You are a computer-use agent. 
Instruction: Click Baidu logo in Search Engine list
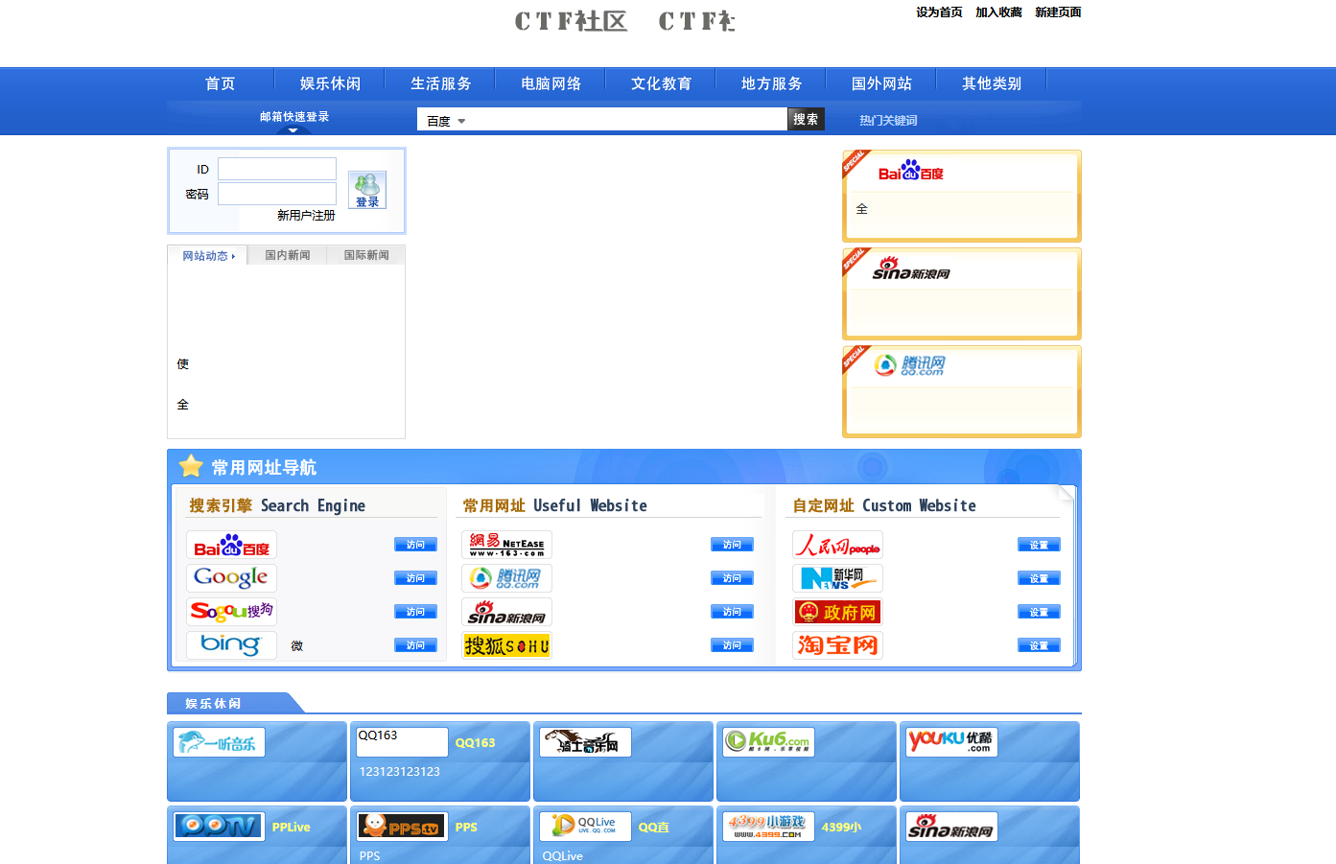[x=231, y=545]
